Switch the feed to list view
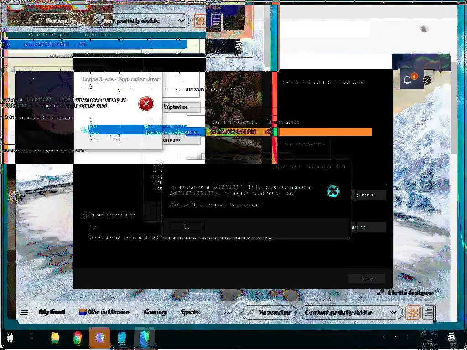The width and height of the screenshot is (467, 350). pos(429,313)
